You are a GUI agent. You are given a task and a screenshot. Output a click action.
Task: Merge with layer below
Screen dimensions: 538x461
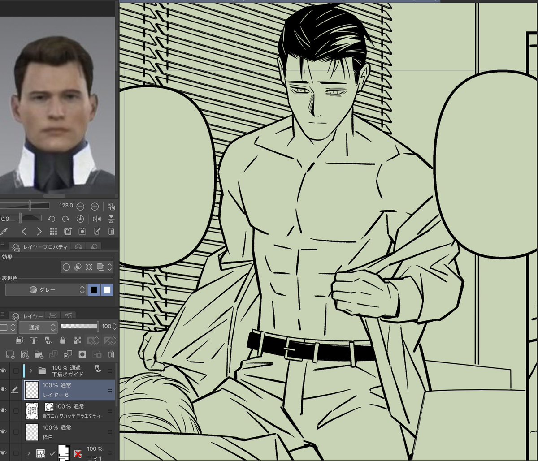68,354
